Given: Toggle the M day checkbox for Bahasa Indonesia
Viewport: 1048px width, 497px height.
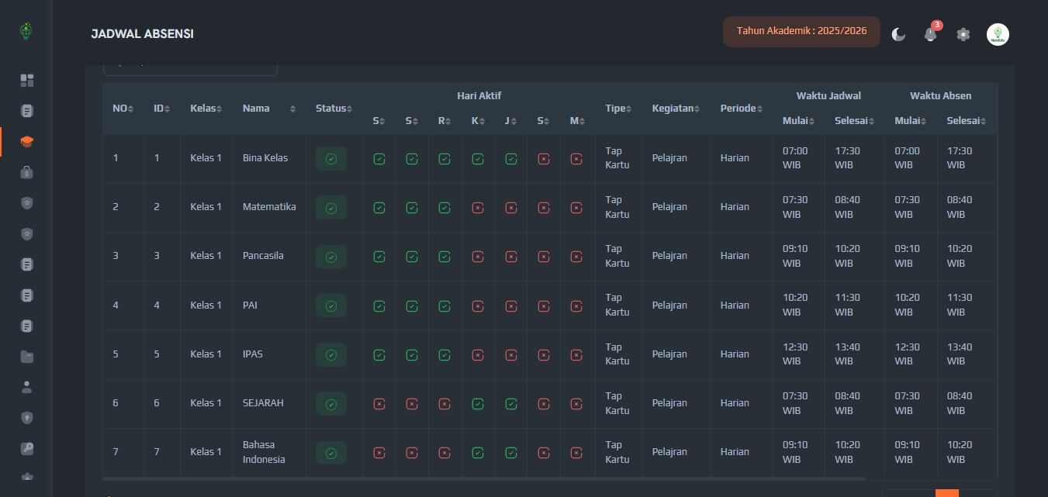Looking at the screenshot, I should (576, 453).
